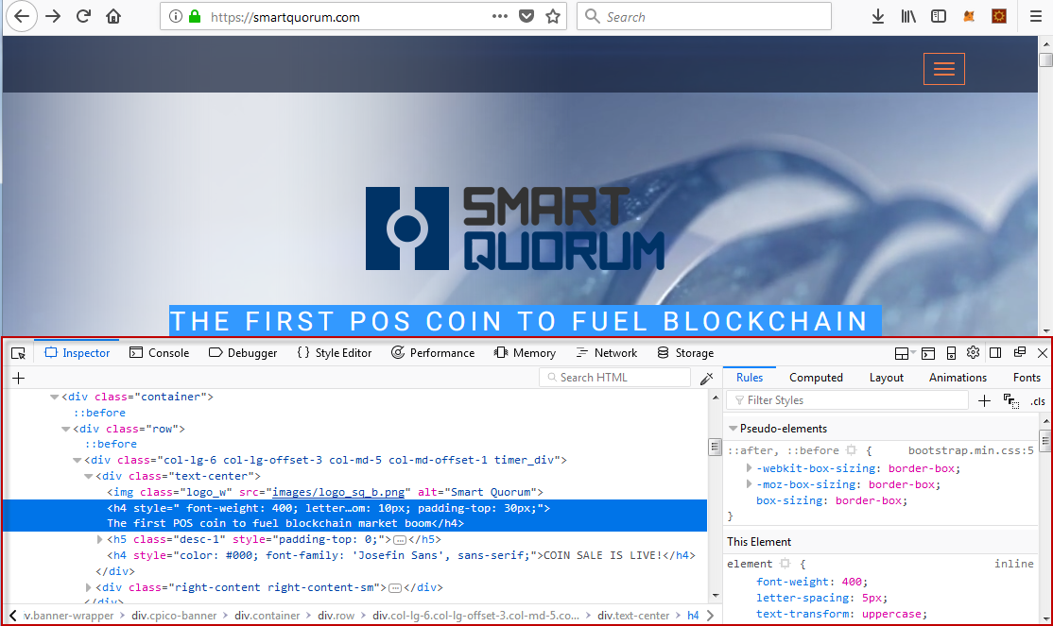
Task: Switch to the Inspector tab
Action: pyautogui.click(x=78, y=353)
